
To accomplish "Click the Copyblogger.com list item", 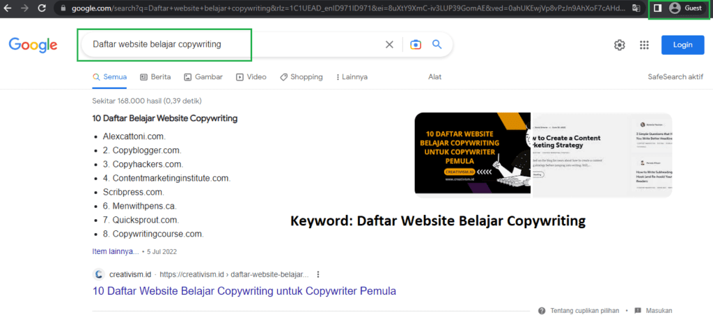I will pos(142,150).
